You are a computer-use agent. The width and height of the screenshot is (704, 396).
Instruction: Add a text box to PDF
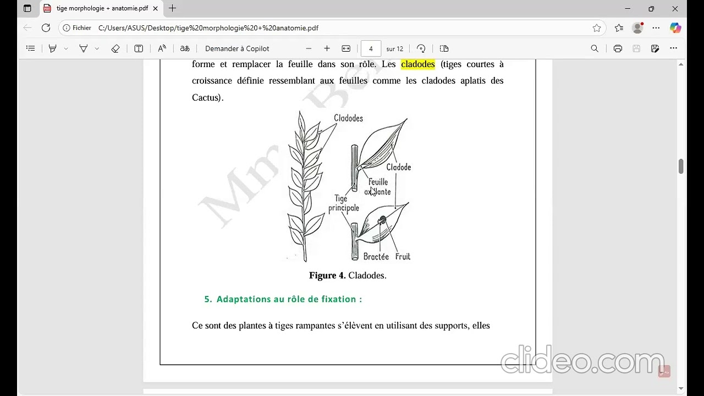[139, 48]
